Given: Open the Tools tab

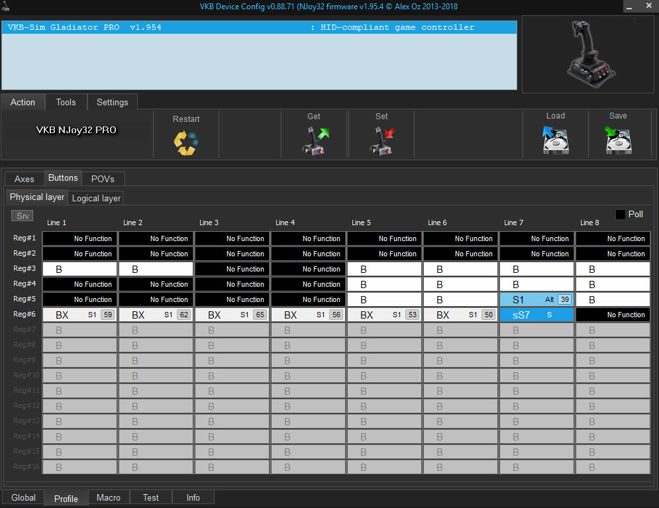Looking at the screenshot, I should pos(66,102).
